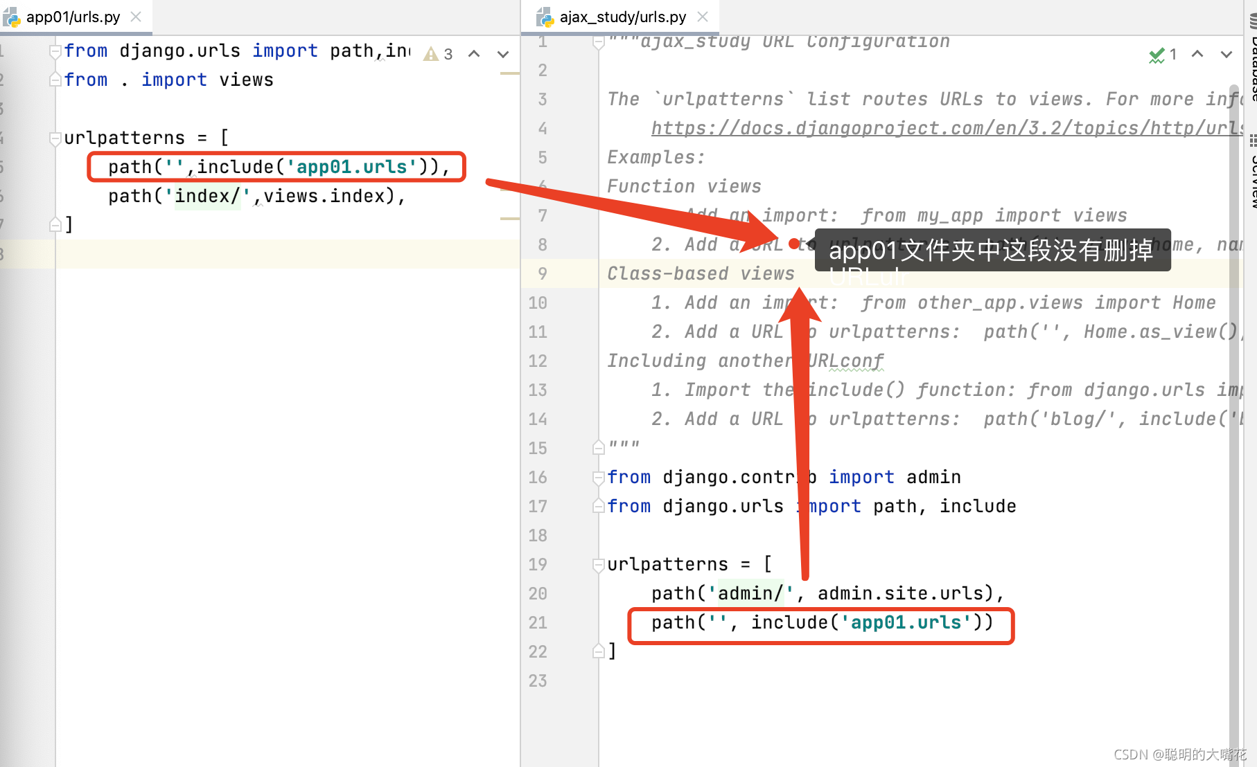Image resolution: width=1257 pixels, height=767 pixels.
Task: Toggle closing bracket fold marker in app01/urls.py
Action: coord(55,224)
